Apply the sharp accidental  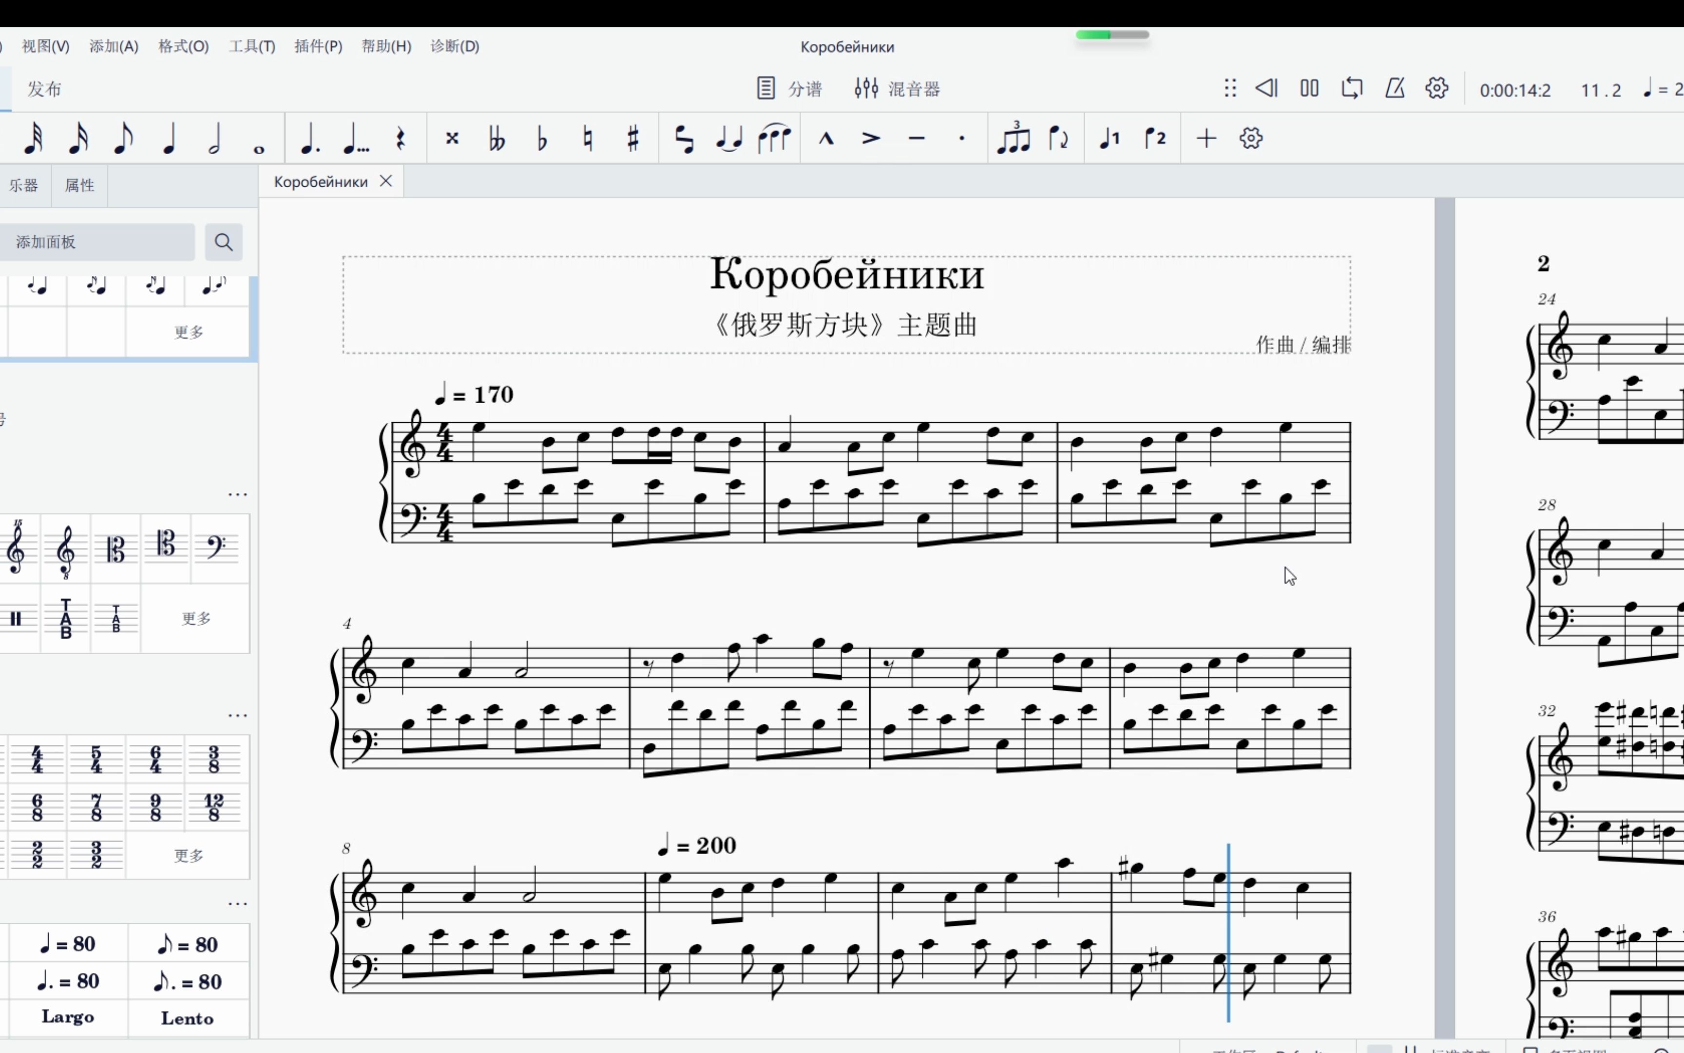[632, 138]
